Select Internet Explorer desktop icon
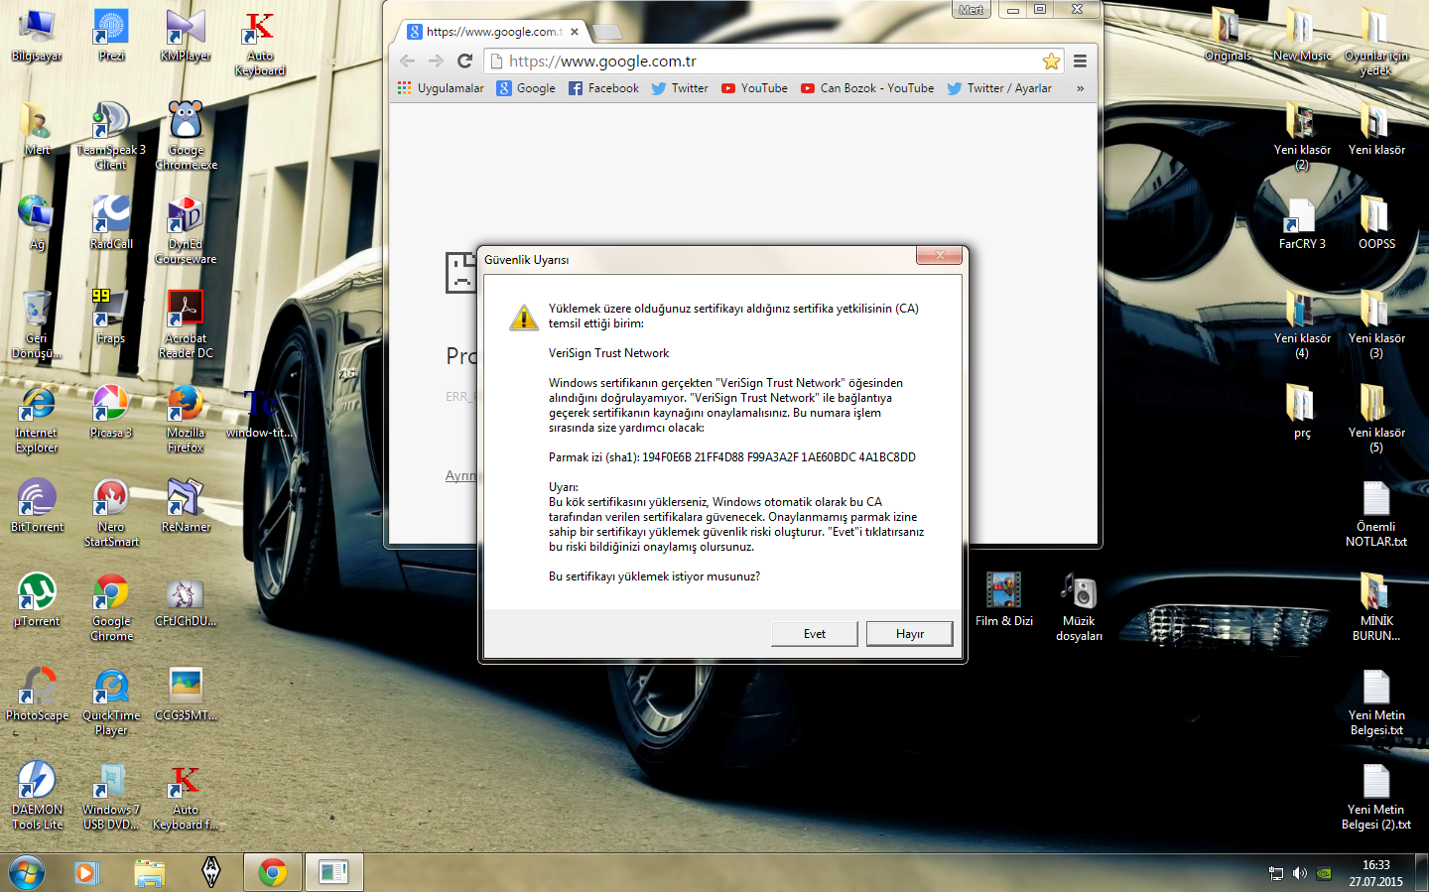 37,419
